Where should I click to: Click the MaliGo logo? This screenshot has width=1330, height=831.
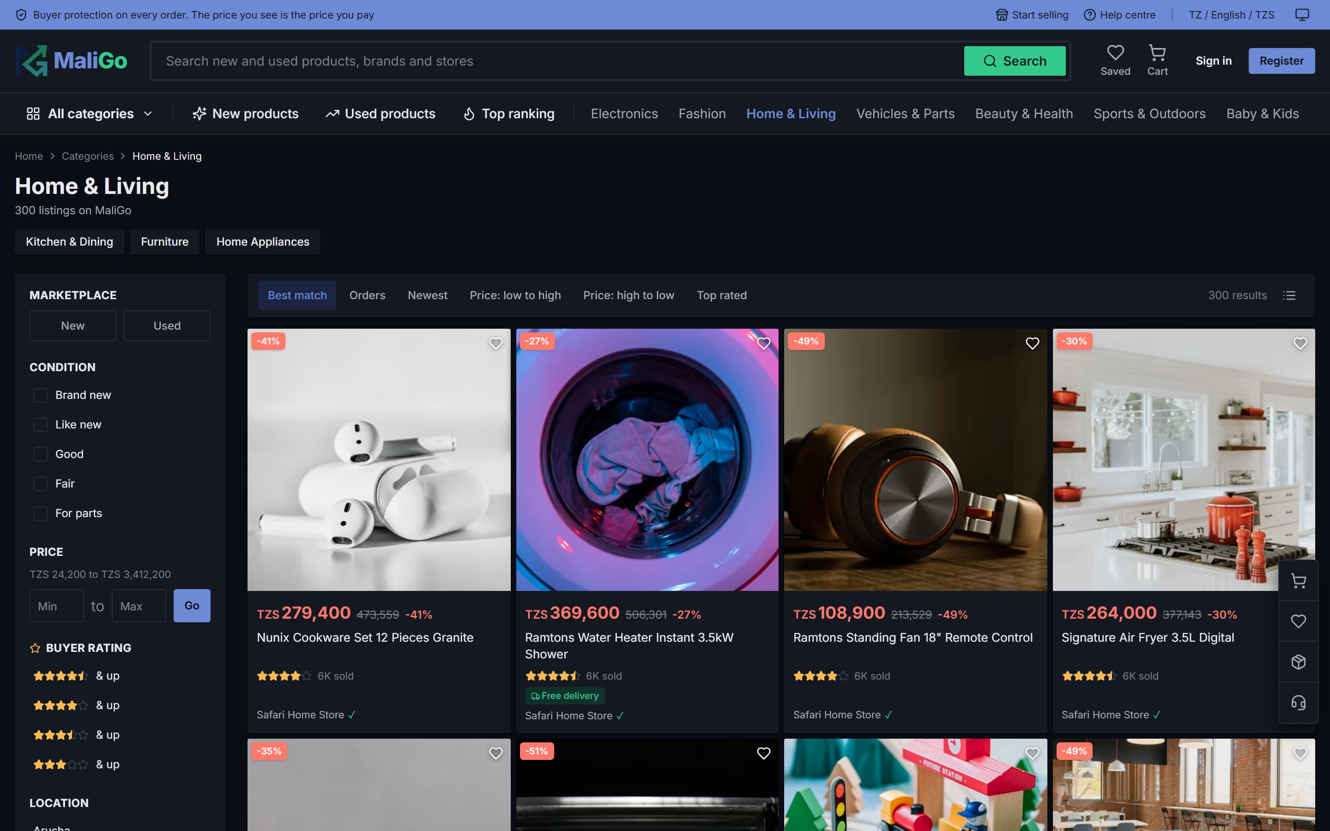click(x=71, y=60)
